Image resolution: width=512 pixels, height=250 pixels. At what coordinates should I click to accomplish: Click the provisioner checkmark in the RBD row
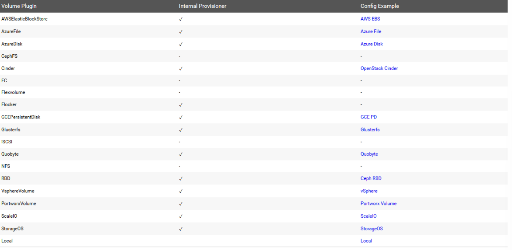point(181,179)
